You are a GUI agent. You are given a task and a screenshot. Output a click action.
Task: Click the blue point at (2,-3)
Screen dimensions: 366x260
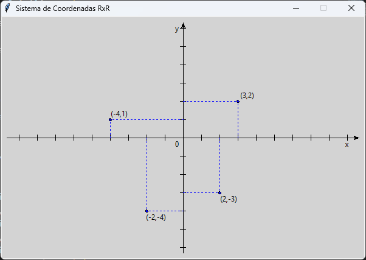tap(219, 193)
